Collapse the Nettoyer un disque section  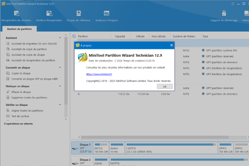click(60, 86)
